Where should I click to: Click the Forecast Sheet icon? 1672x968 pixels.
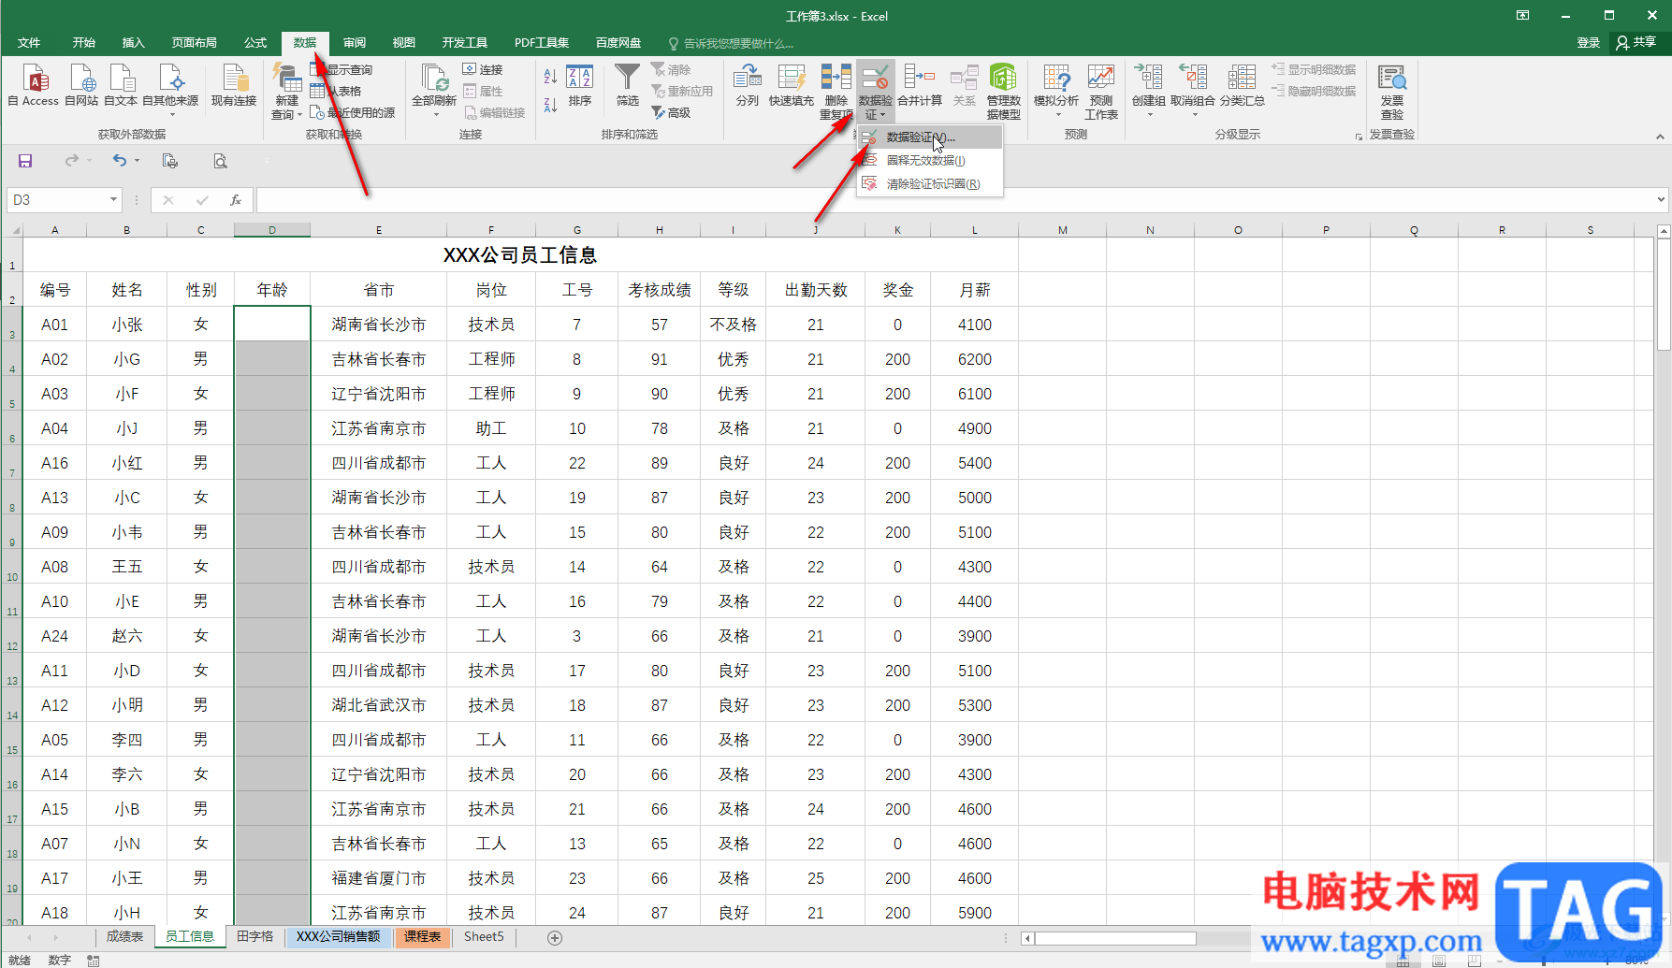tap(1101, 92)
